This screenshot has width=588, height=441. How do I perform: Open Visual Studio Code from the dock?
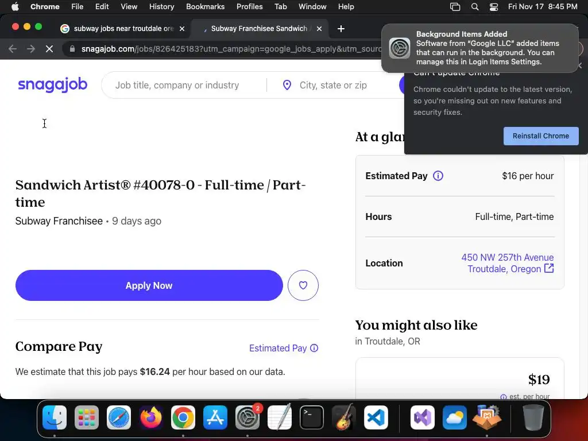coord(376,417)
